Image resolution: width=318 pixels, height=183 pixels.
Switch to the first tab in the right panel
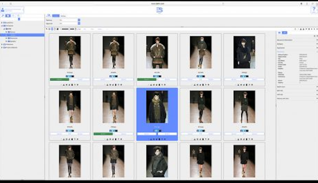(279, 33)
